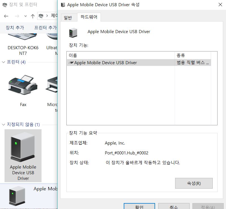Click the dialog header device icon

73,33
